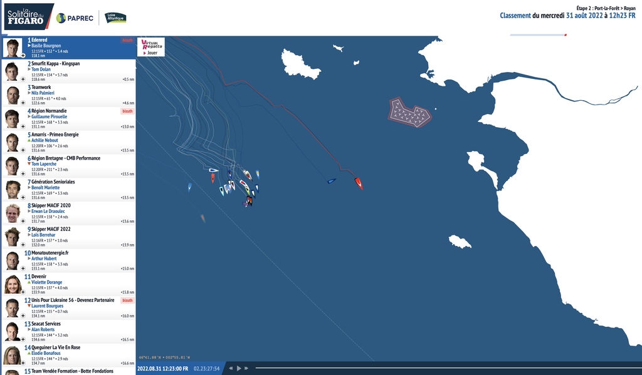This screenshot has width=642, height=375.
Task: Click the plus icon beside Tom Laperche
Action: point(23,174)
